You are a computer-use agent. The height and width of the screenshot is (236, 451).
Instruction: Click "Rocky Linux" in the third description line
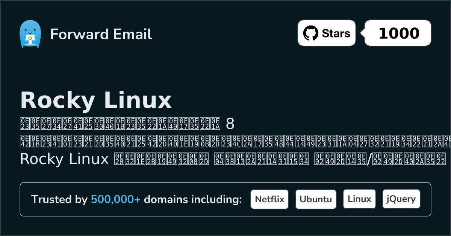64,159
